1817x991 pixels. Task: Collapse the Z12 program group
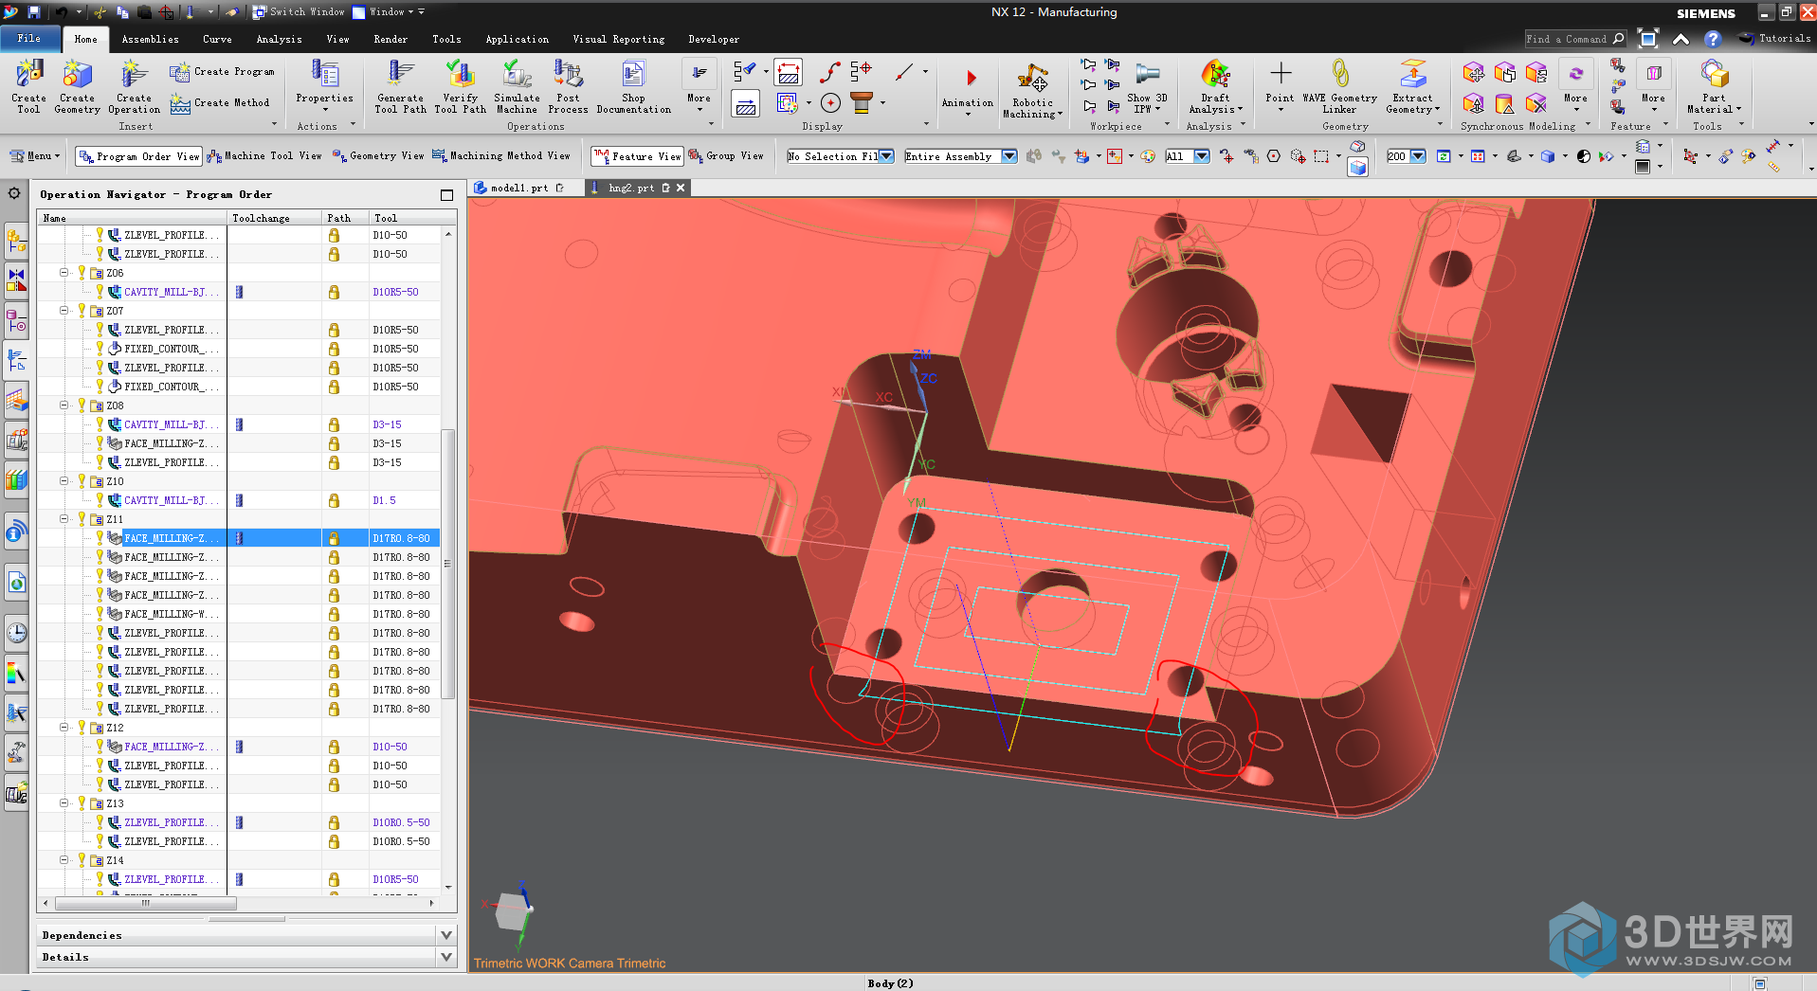64,728
